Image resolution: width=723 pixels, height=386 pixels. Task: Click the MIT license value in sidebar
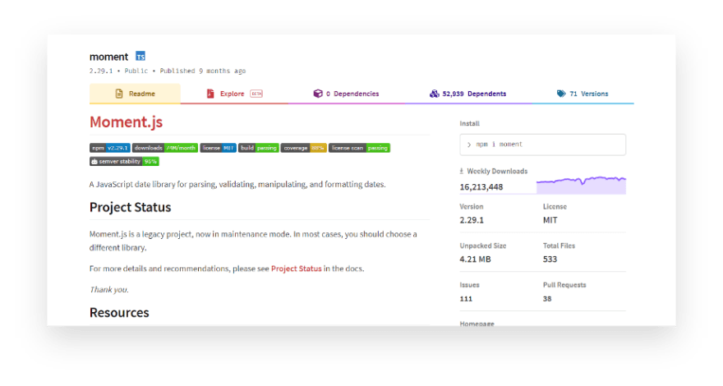[x=550, y=220]
